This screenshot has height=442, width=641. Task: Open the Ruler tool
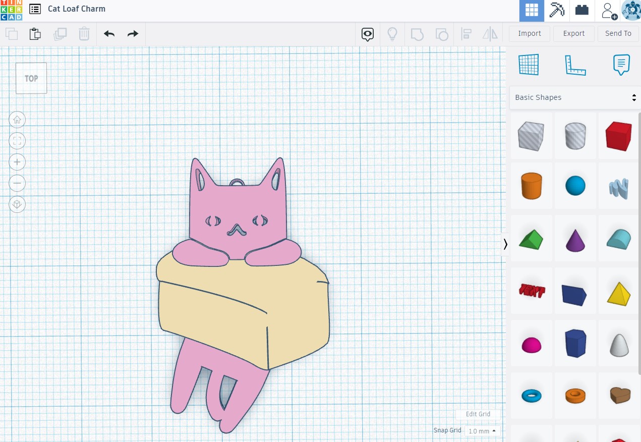(x=574, y=65)
